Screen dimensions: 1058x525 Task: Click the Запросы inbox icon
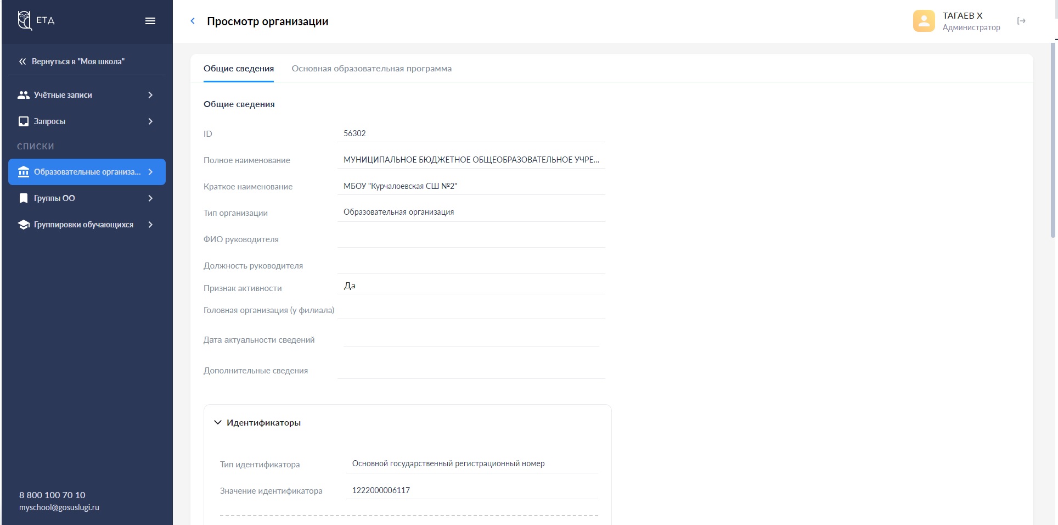(24, 121)
